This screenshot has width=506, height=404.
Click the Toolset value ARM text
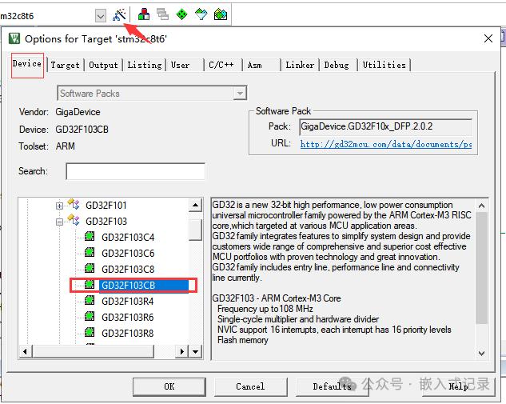66,146
